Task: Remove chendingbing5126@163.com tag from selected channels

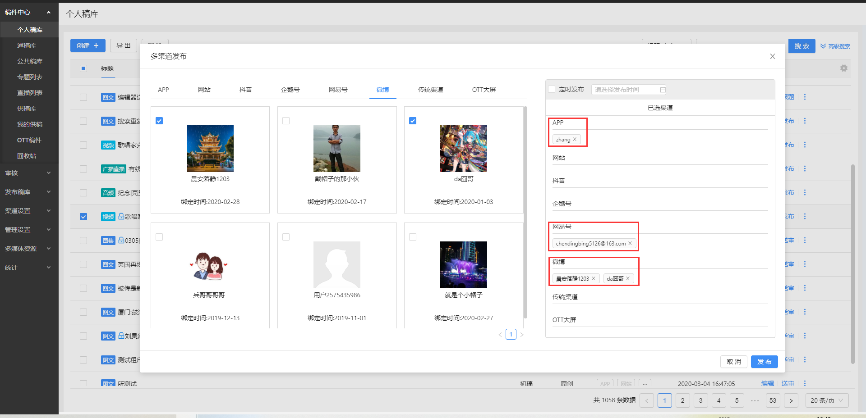Action: point(630,244)
